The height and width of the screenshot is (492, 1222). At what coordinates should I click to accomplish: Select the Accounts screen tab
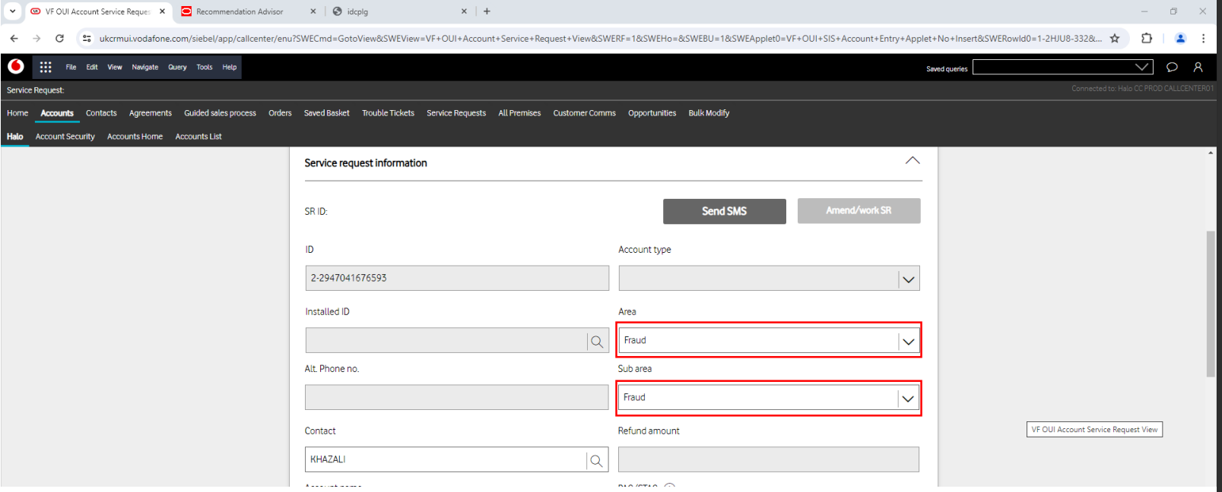pos(57,113)
